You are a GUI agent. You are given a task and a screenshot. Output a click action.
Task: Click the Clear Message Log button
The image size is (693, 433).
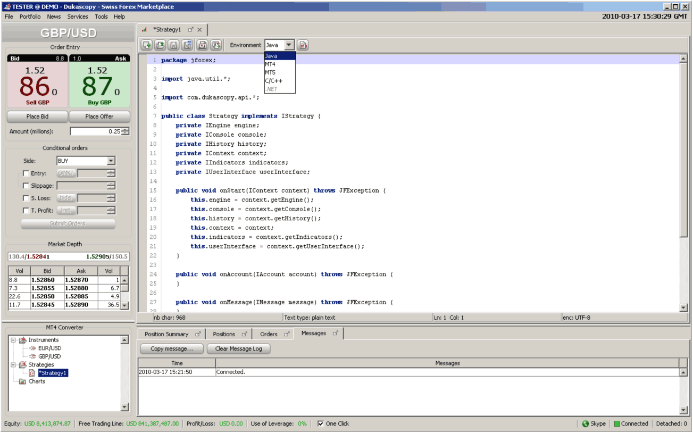(239, 349)
